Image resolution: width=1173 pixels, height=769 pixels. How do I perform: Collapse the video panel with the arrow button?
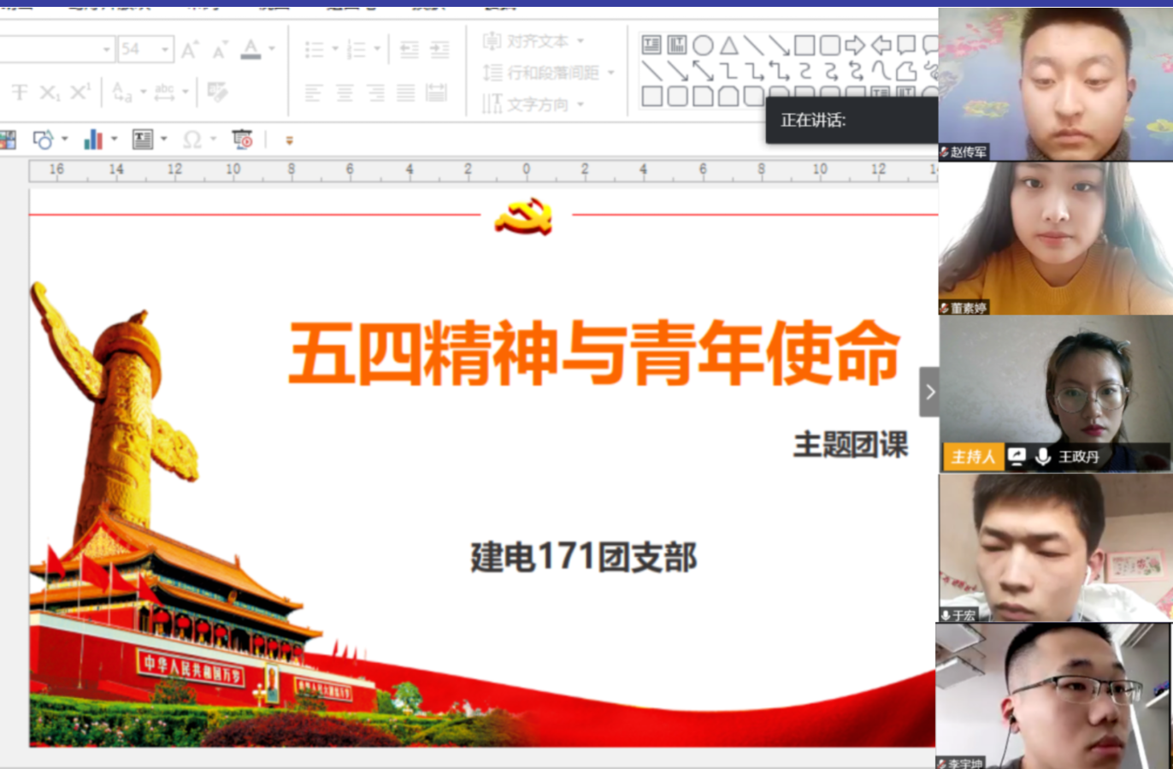coord(929,392)
